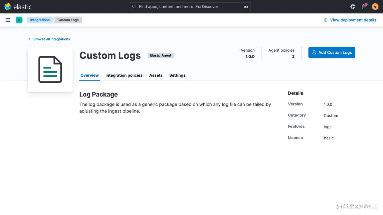Click the Custom Logs document icon
The height and width of the screenshot is (215, 383).
[x=50, y=69]
